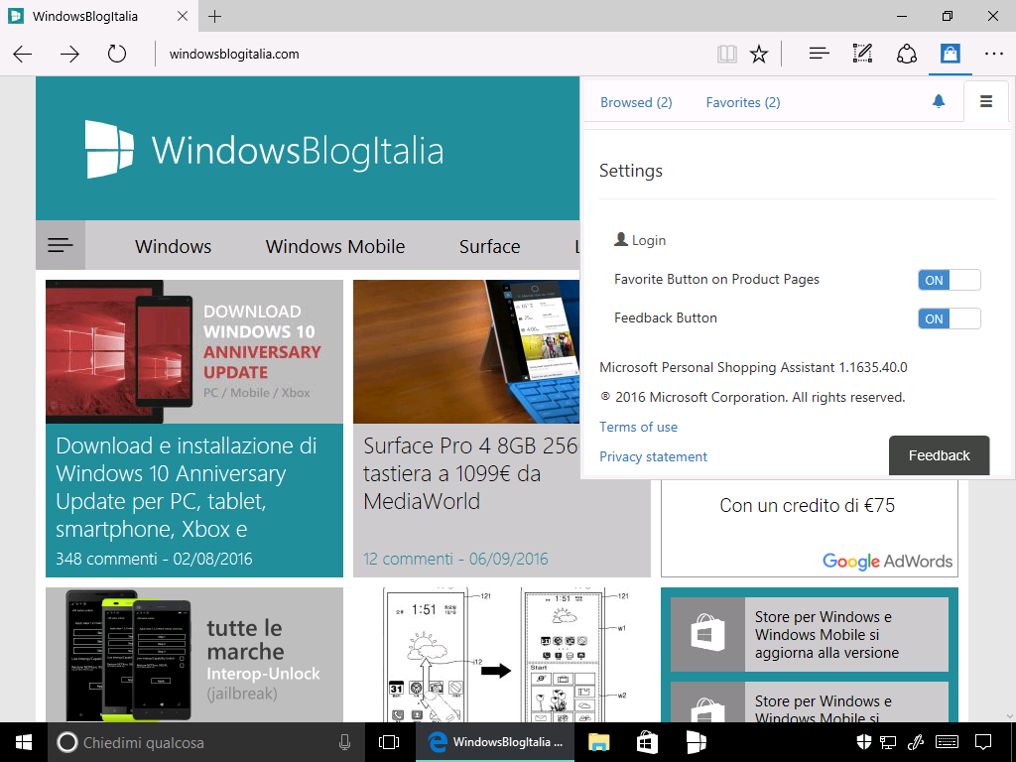Open the Windows 10 Anniversary Update article title

pos(187,487)
